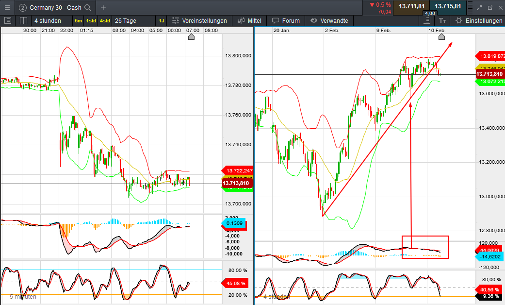
Task: Click the black 19,36 % stochastic label
Action: point(489,296)
